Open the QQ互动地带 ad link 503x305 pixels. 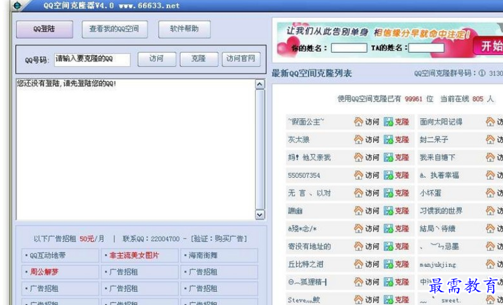click(47, 256)
